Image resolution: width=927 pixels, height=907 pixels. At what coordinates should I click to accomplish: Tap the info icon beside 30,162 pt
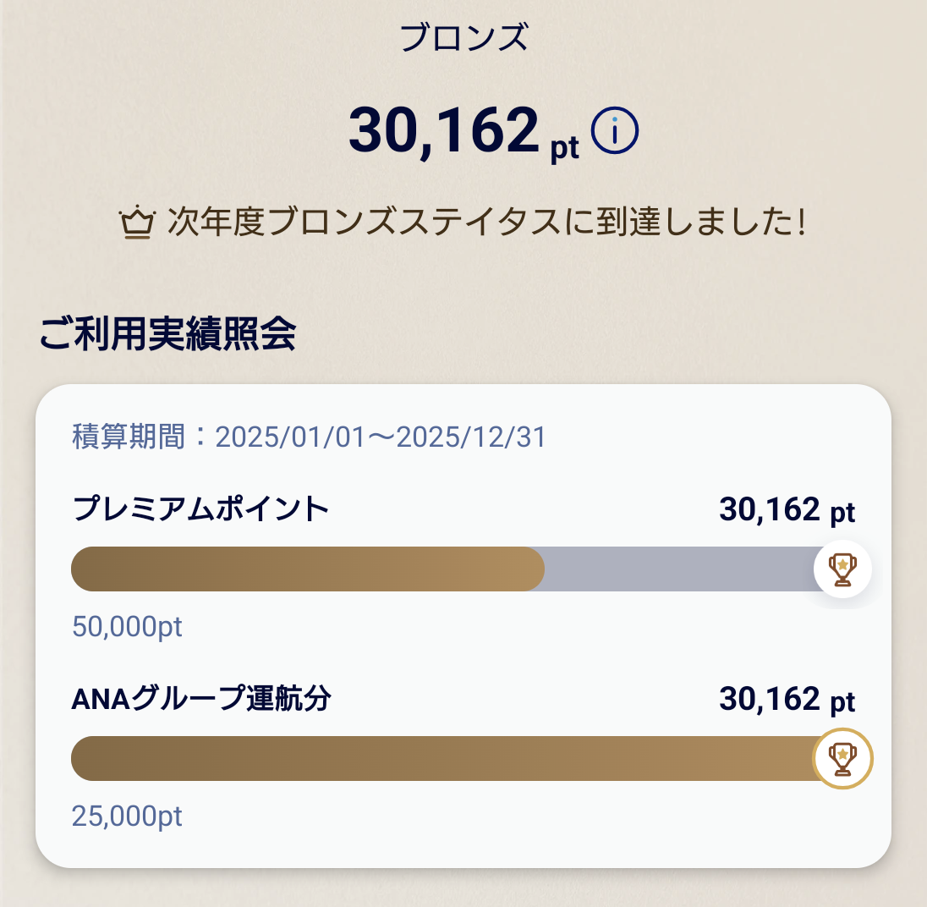pyautogui.click(x=615, y=130)
